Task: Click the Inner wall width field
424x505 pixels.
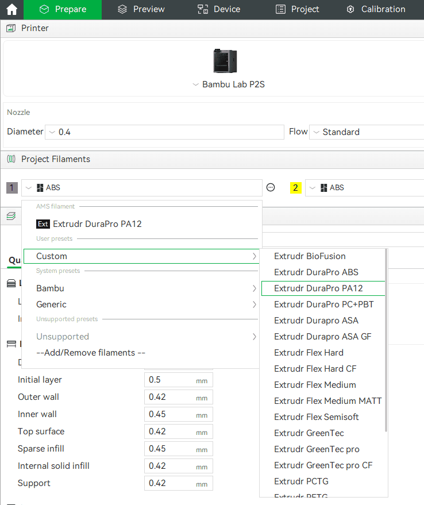Action: click(179, 414)
